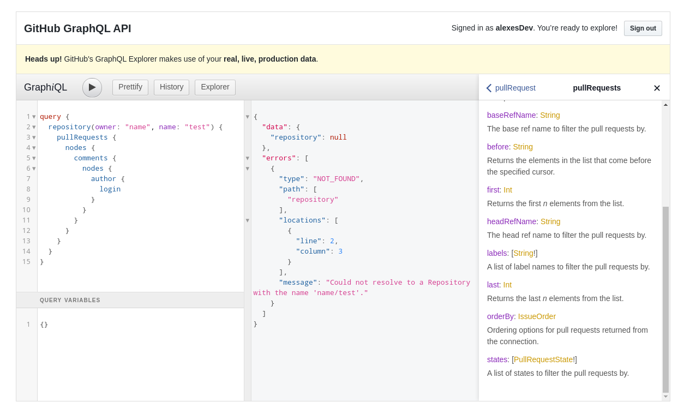678x408 pixels.
Task: Collapse the "locations" array in results
Action: click(248, 220)
